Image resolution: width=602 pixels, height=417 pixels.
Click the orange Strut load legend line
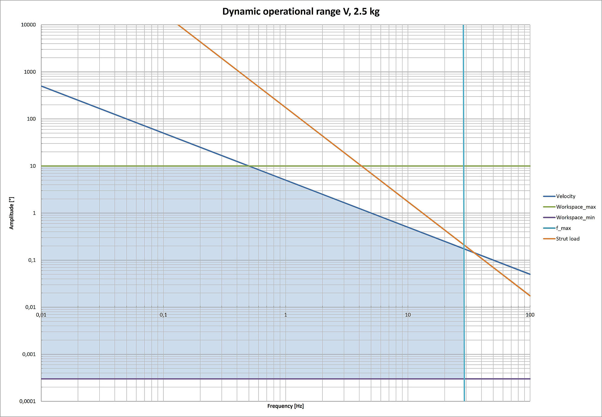[x=549, y=239]
